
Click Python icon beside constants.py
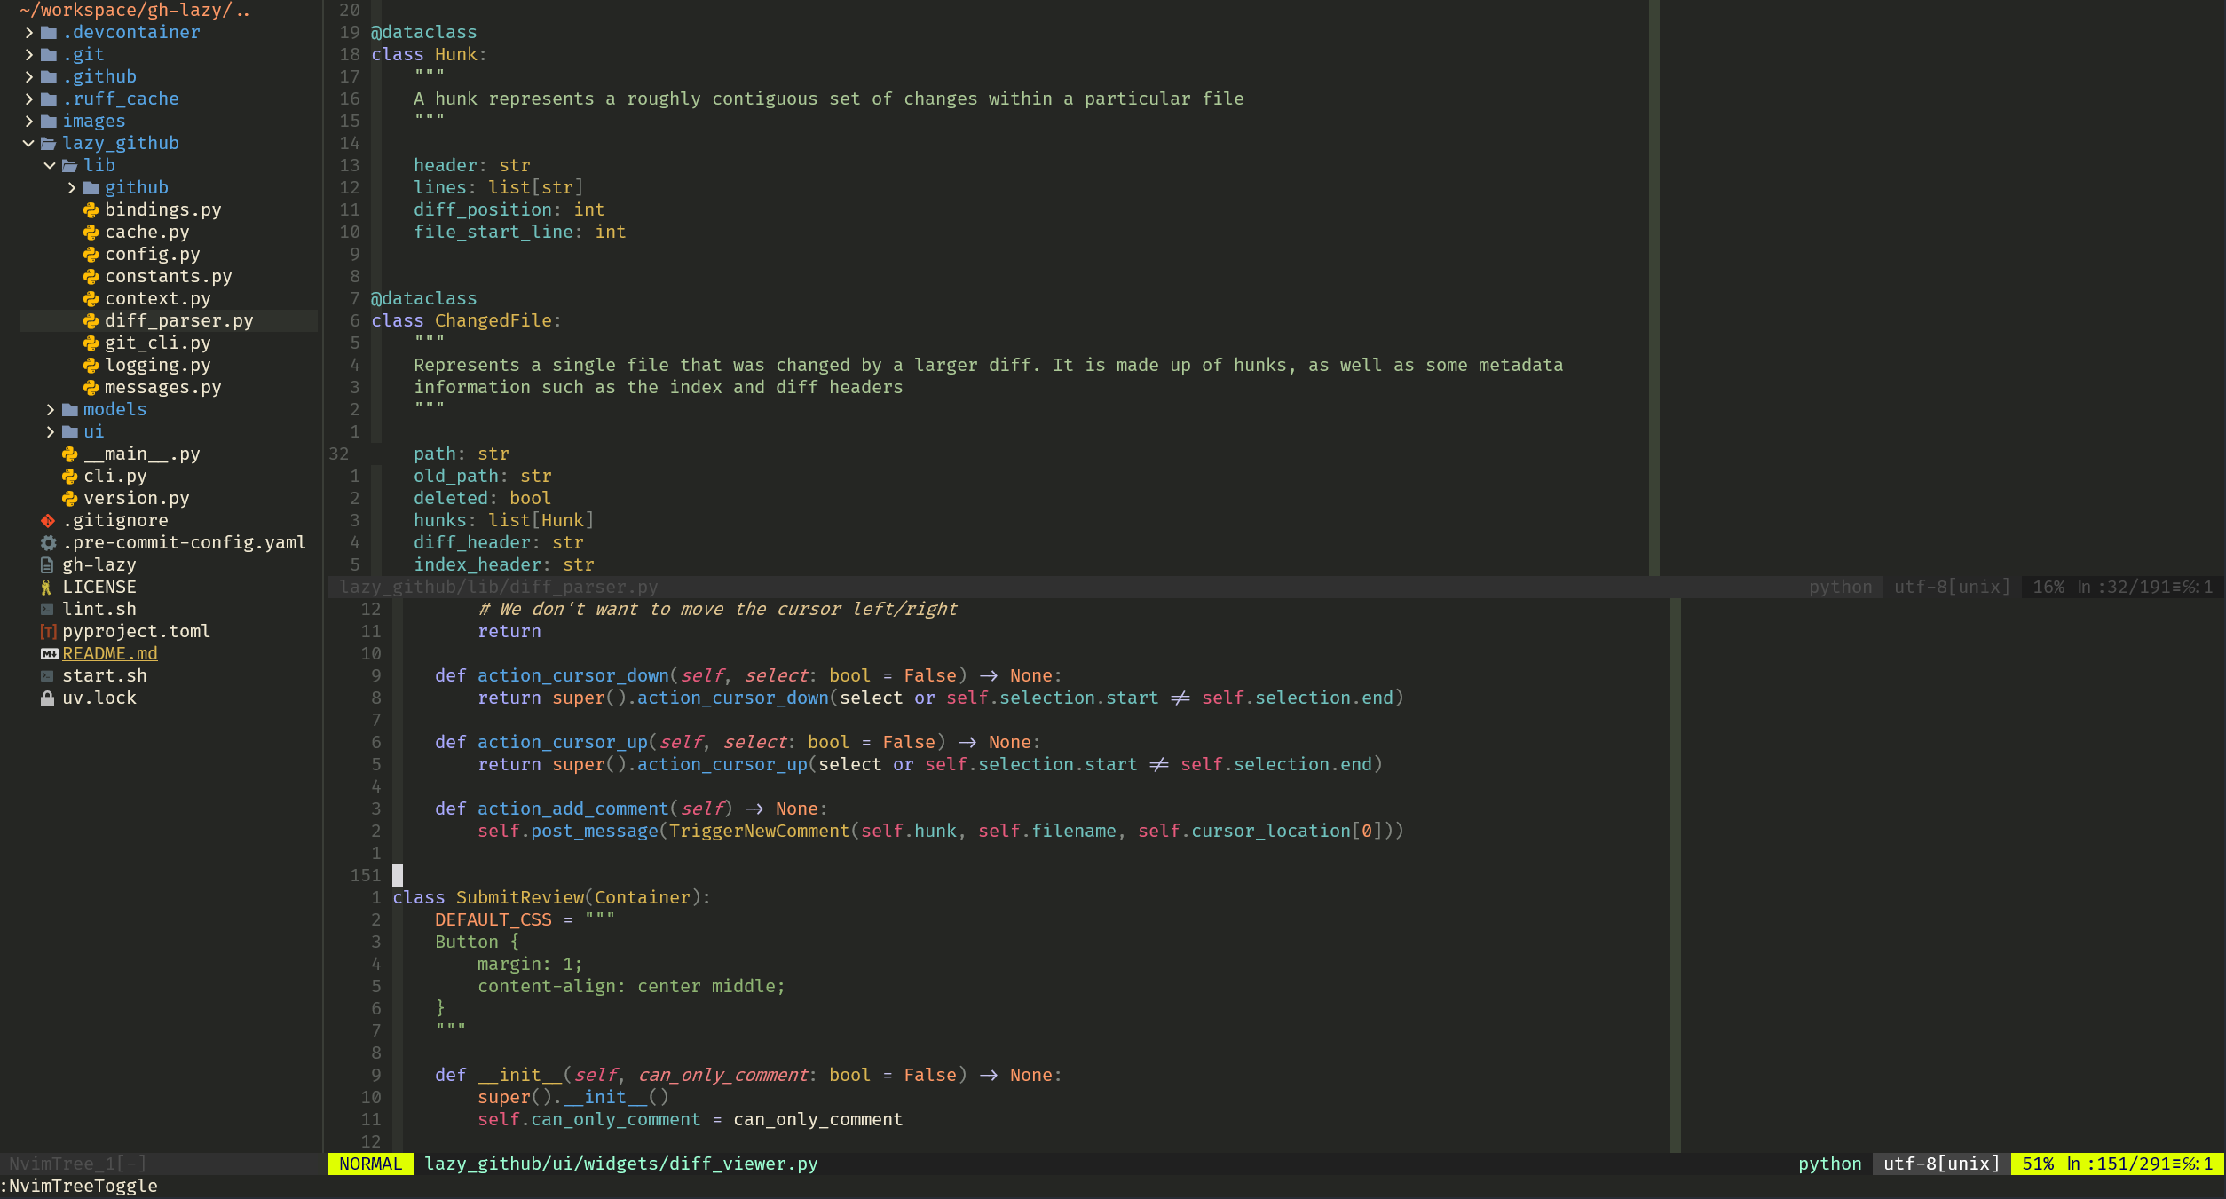(91, 277)
